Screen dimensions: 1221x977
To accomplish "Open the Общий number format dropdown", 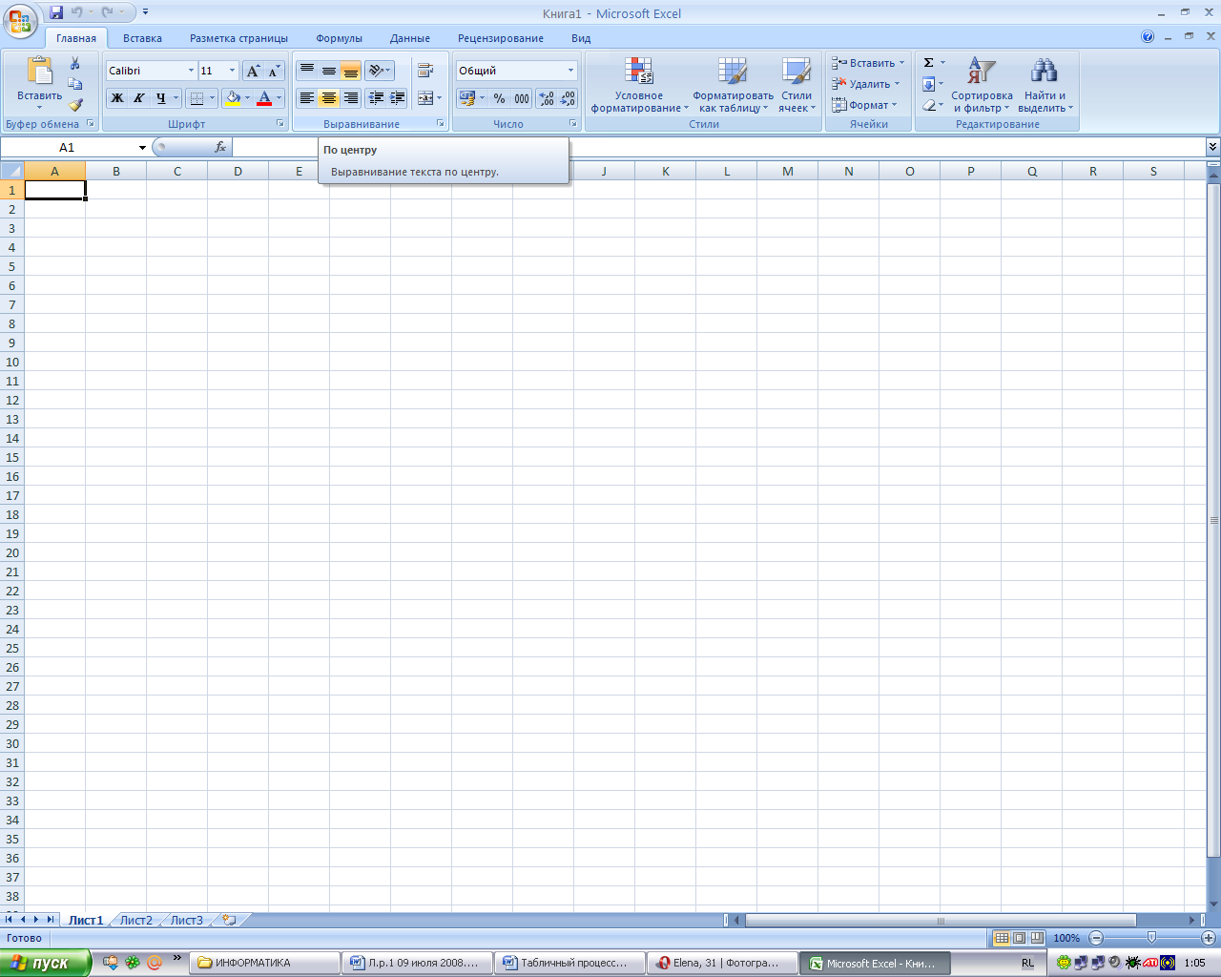I will pos(570,71).
